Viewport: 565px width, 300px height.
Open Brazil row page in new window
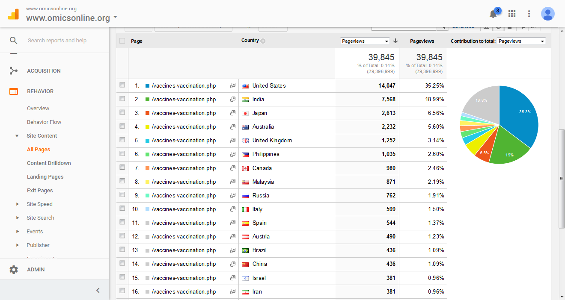(x=232, y=250)
